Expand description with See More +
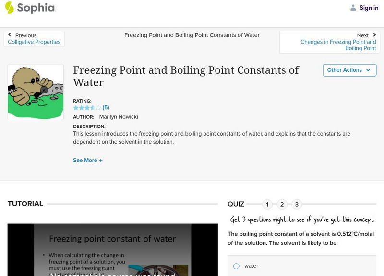 [x=88, y=161]
